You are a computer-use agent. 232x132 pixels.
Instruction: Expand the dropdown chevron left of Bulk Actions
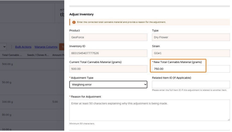(4, 47)
